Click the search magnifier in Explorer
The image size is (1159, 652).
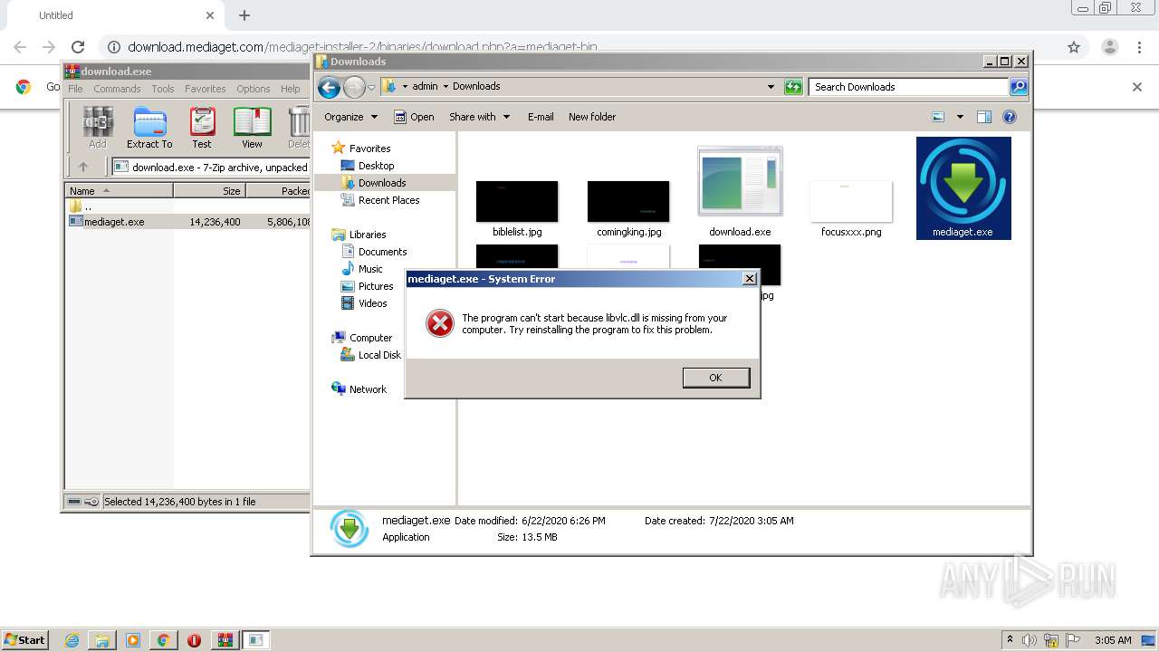1019,87
